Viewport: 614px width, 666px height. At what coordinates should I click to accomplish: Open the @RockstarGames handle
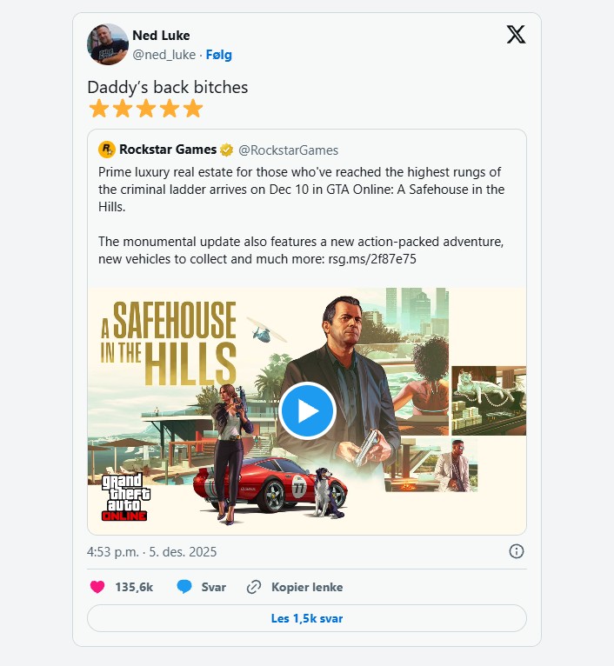[x=288, y=150]
